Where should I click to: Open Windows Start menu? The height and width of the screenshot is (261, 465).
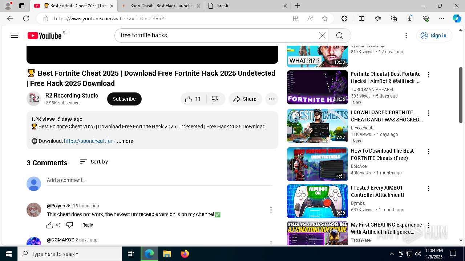9,254
